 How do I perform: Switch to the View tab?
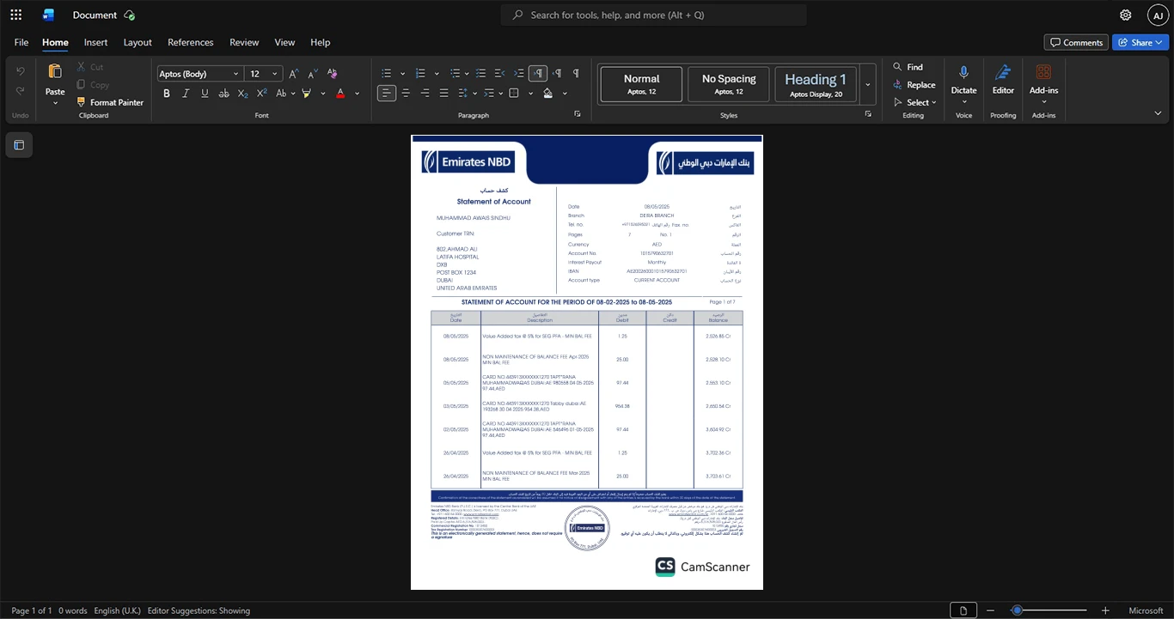coord(284,42)
